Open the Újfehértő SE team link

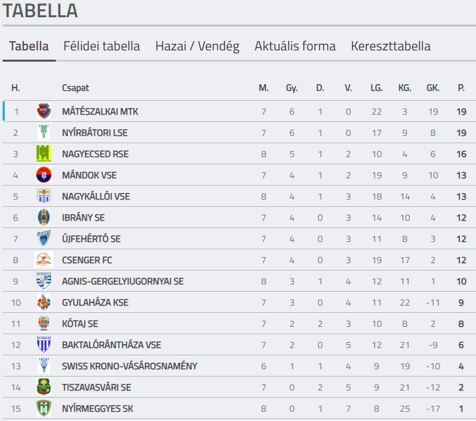click(x=91, y=239)
